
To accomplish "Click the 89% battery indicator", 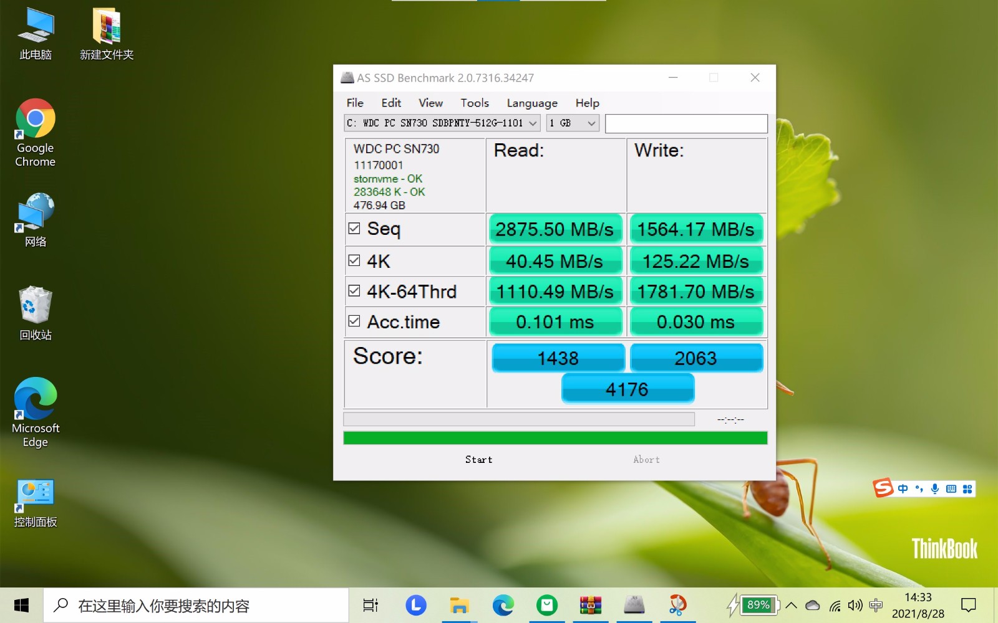I will 754,605.
